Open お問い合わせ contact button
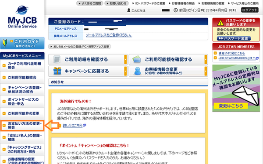The image size is (263, 164). pos(117,3)
